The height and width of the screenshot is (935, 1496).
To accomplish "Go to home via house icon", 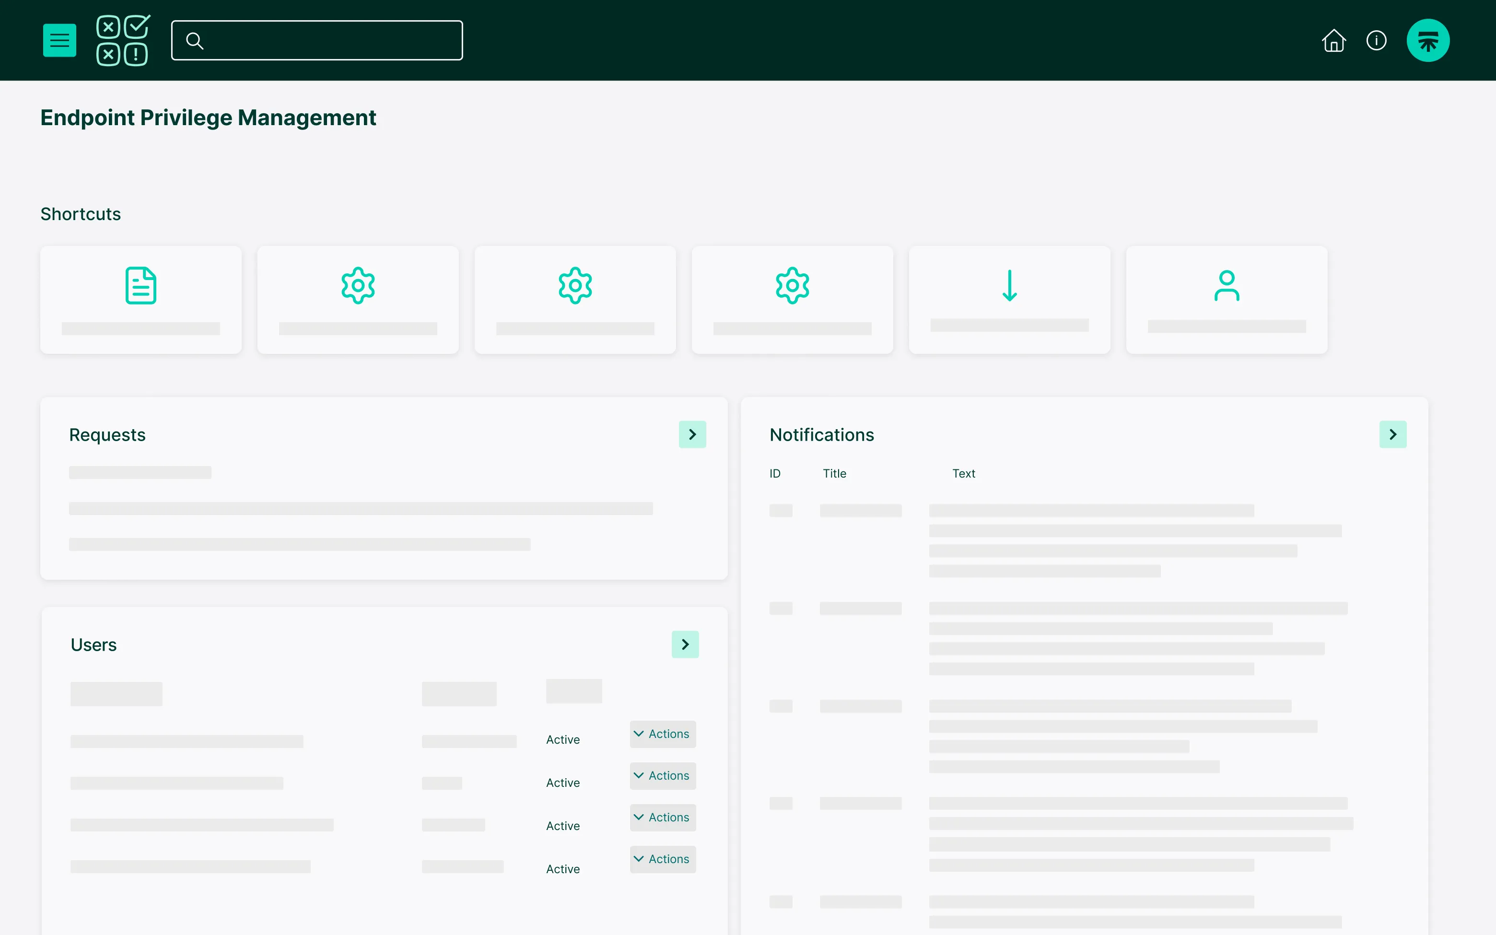I will pyautogui.click(x=1333, y=41).
